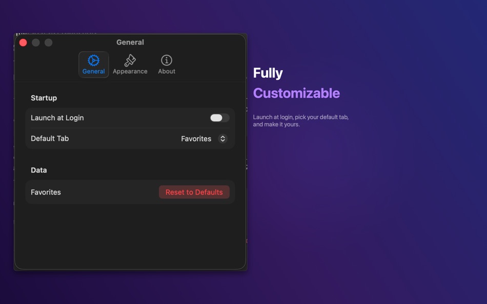Click the Data section header
The width and height of the screenshot is (487, 304).
pos(39,170)
